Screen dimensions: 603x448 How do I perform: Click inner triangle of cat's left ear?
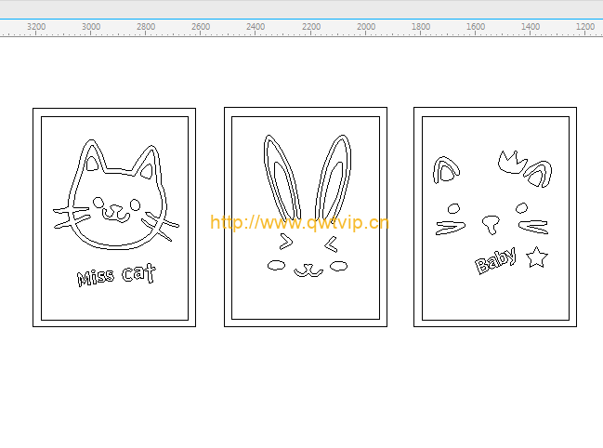point(92,165)
